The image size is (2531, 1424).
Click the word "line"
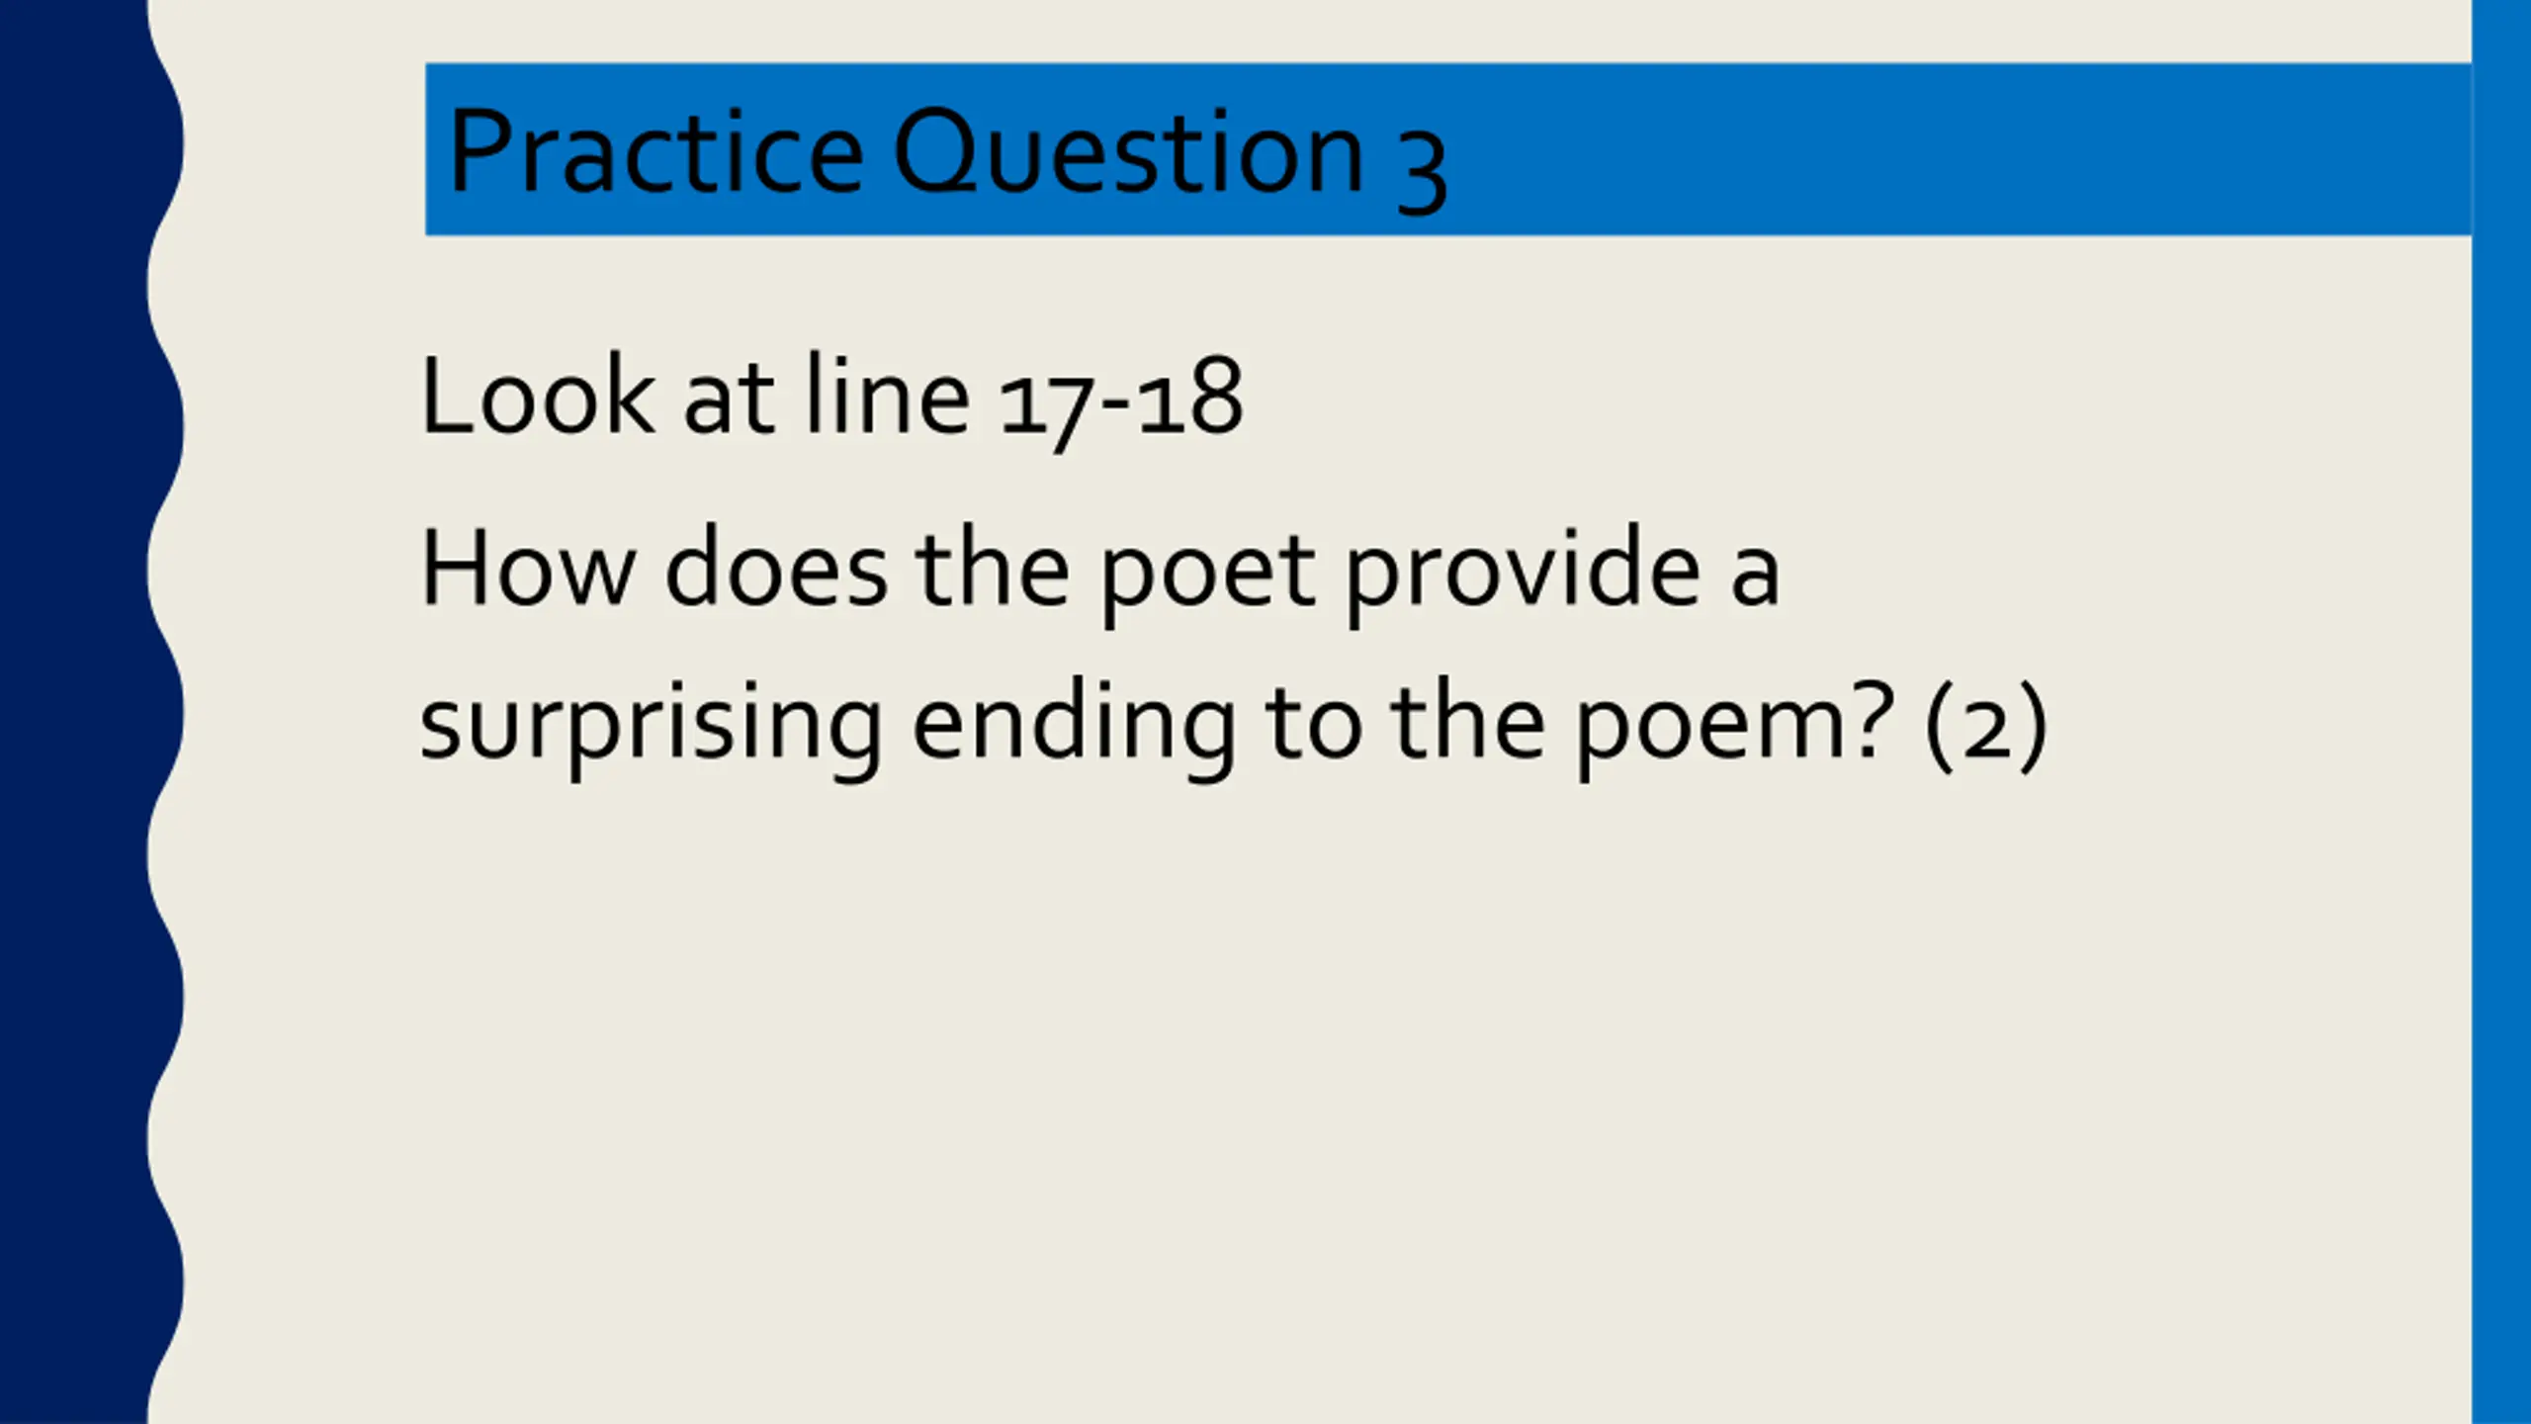pos(887,398)
